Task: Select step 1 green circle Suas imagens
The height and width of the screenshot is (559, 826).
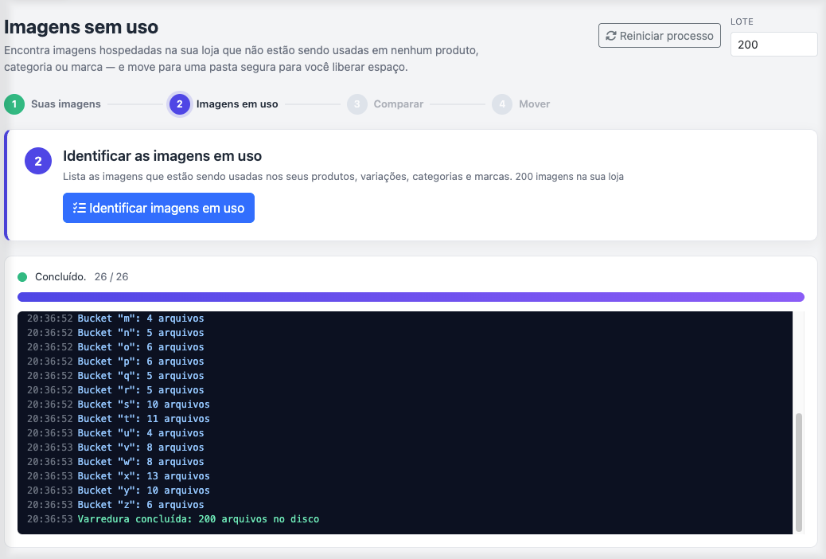Action: (14, 104)
